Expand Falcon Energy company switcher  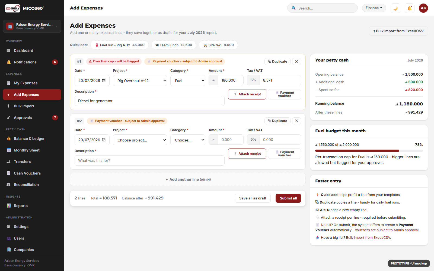pyautogui.click(x=32, y=26)
